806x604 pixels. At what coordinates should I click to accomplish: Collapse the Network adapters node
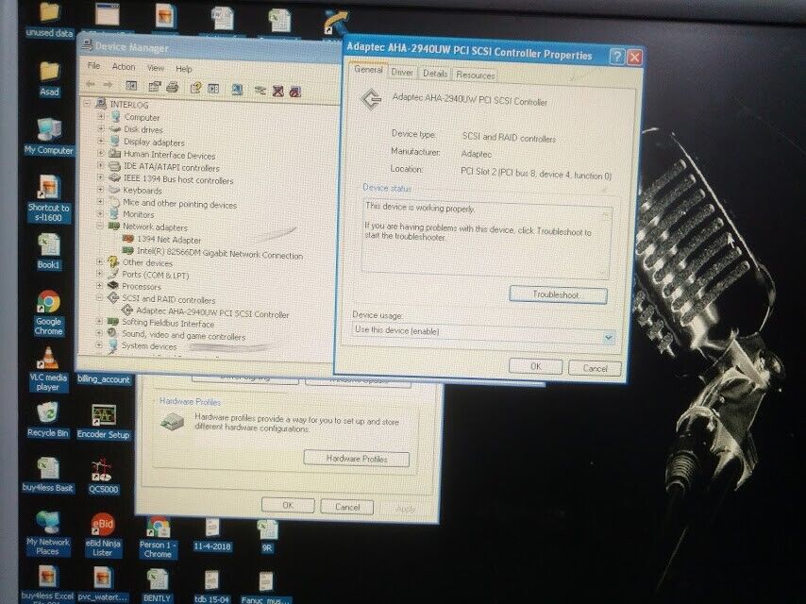tap(100, 226)
